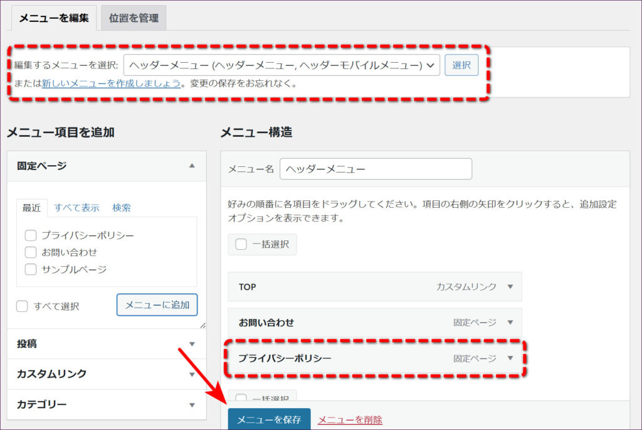Follow the 新しいメニューを作成しましょう link
Viewport: 642px width, 430px height.
coord(111,83)
